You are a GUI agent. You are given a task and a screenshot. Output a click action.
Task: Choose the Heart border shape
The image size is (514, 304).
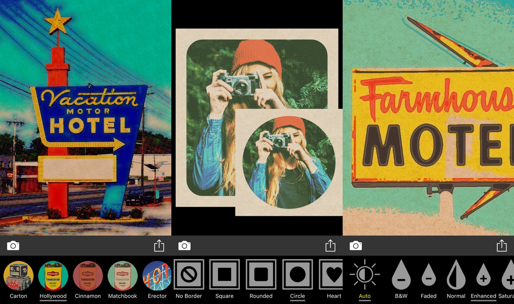coord(333,275)
